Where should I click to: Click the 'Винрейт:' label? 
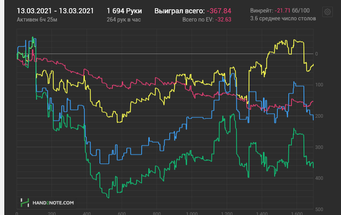point(262,11)
